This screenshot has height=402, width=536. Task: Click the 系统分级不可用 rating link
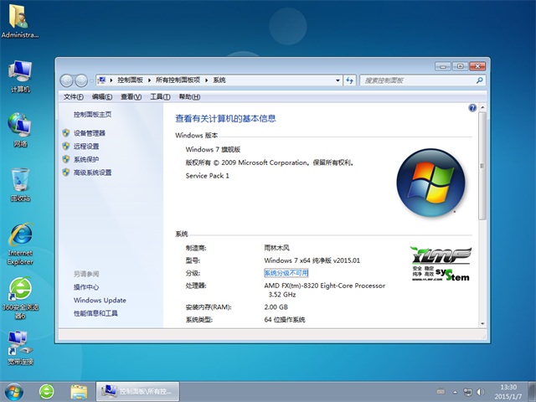point(286,273)
